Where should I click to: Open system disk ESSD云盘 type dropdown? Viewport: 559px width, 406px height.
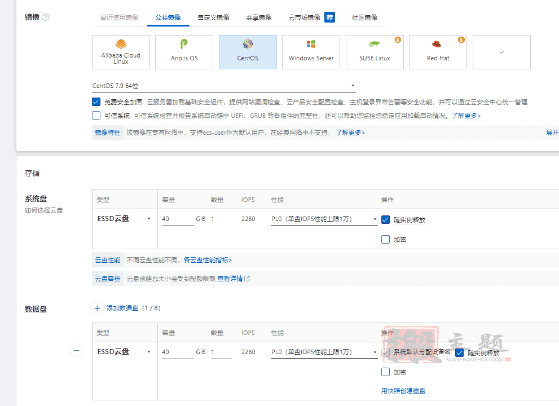[x=124, y=218]
